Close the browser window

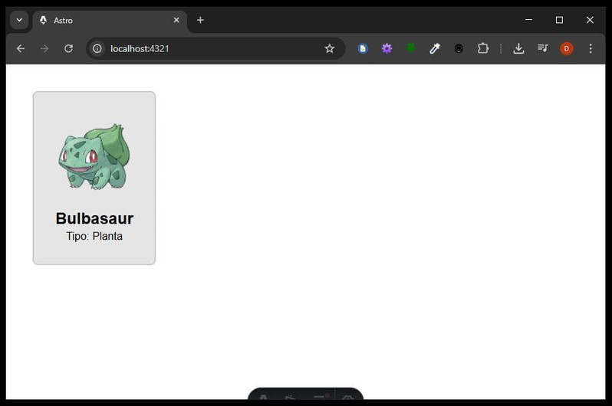pos(590,20)
